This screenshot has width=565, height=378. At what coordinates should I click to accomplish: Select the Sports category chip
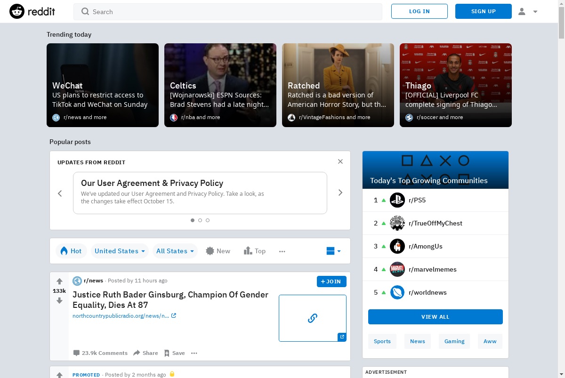point(382,341)
